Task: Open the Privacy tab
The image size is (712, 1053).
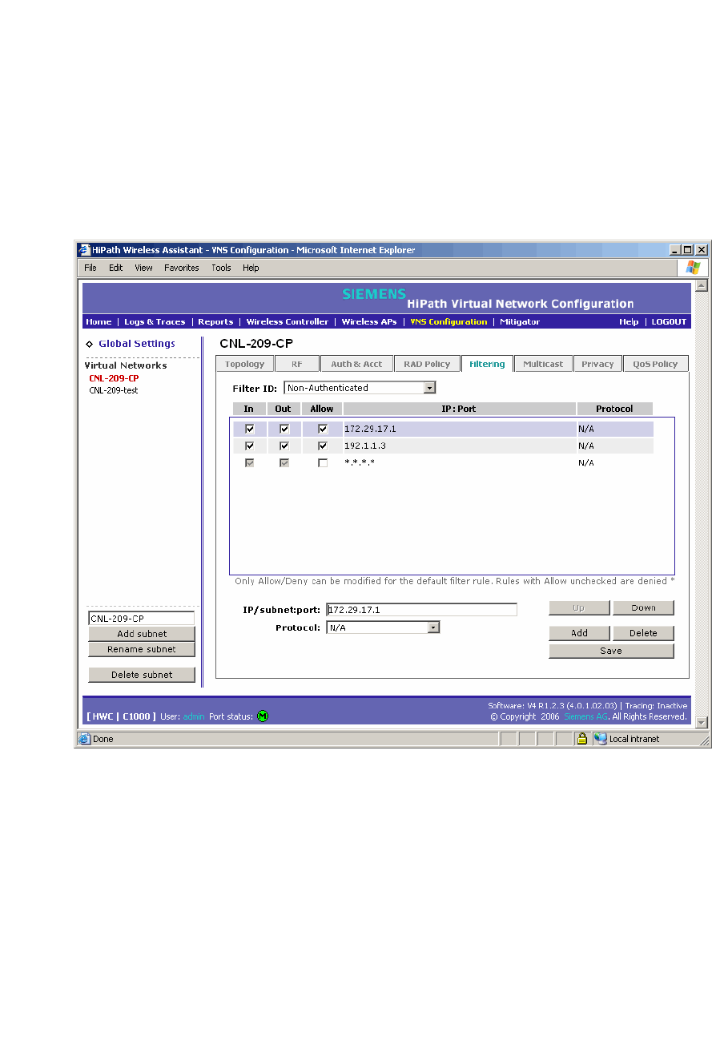Action: click(x=597, y=364)
